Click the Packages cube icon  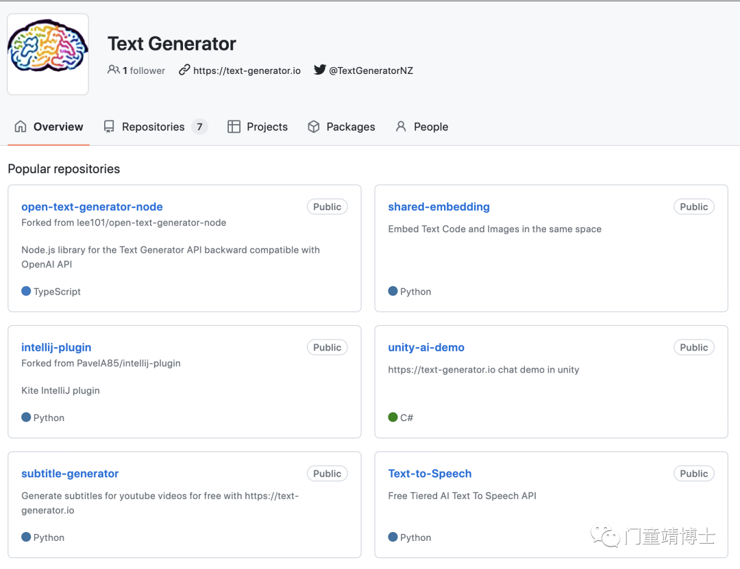[313, 127]
